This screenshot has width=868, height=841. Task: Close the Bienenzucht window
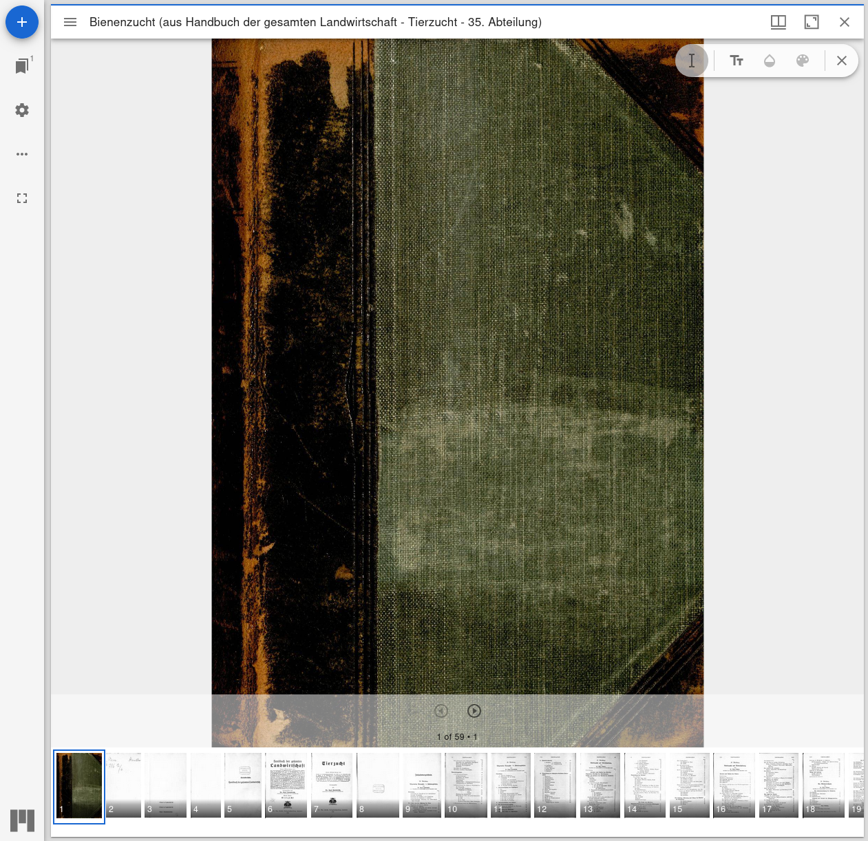845,22
